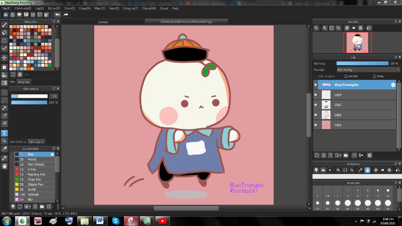
Task: Switch to the Màu tab in the palette panel
Action: click(13, 82)
